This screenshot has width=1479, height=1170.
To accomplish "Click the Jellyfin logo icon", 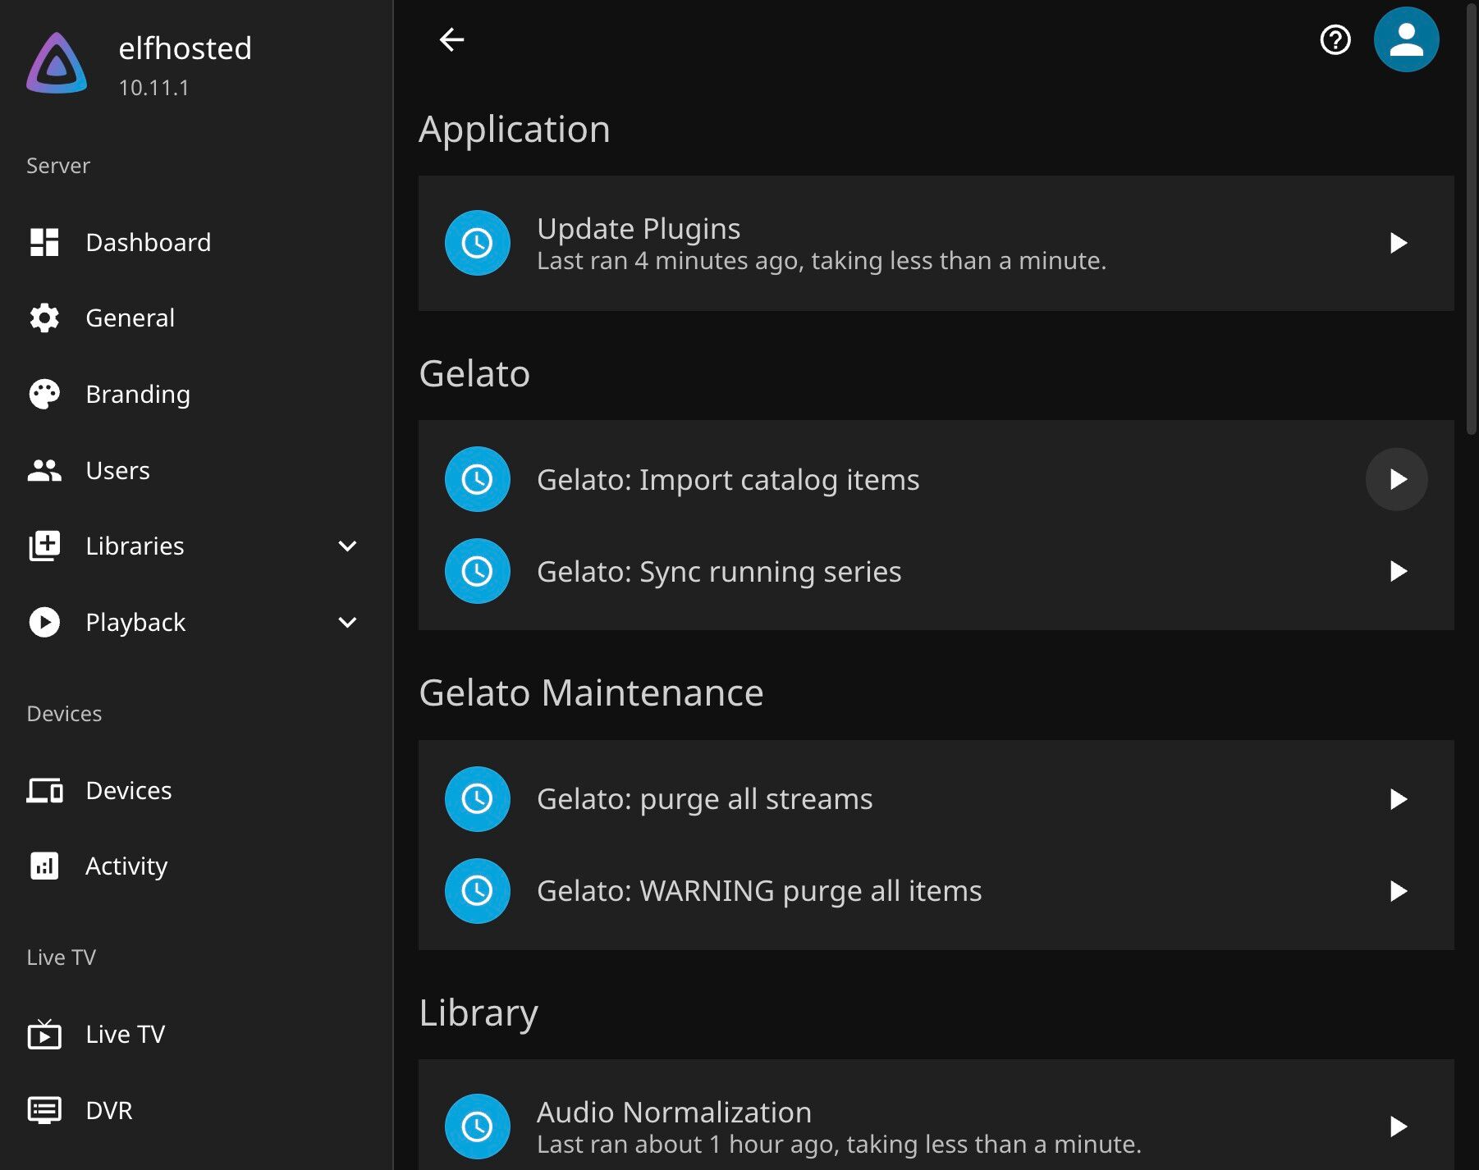I will click(x=57, y=63).
